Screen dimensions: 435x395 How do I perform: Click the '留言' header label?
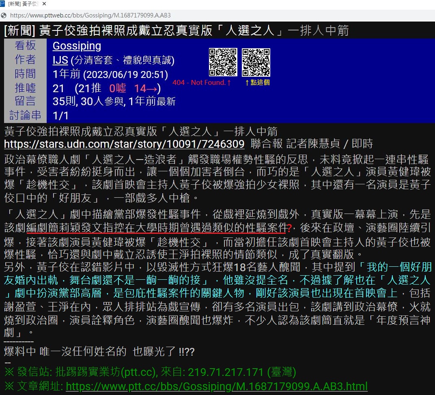click(x=25, y=101)
